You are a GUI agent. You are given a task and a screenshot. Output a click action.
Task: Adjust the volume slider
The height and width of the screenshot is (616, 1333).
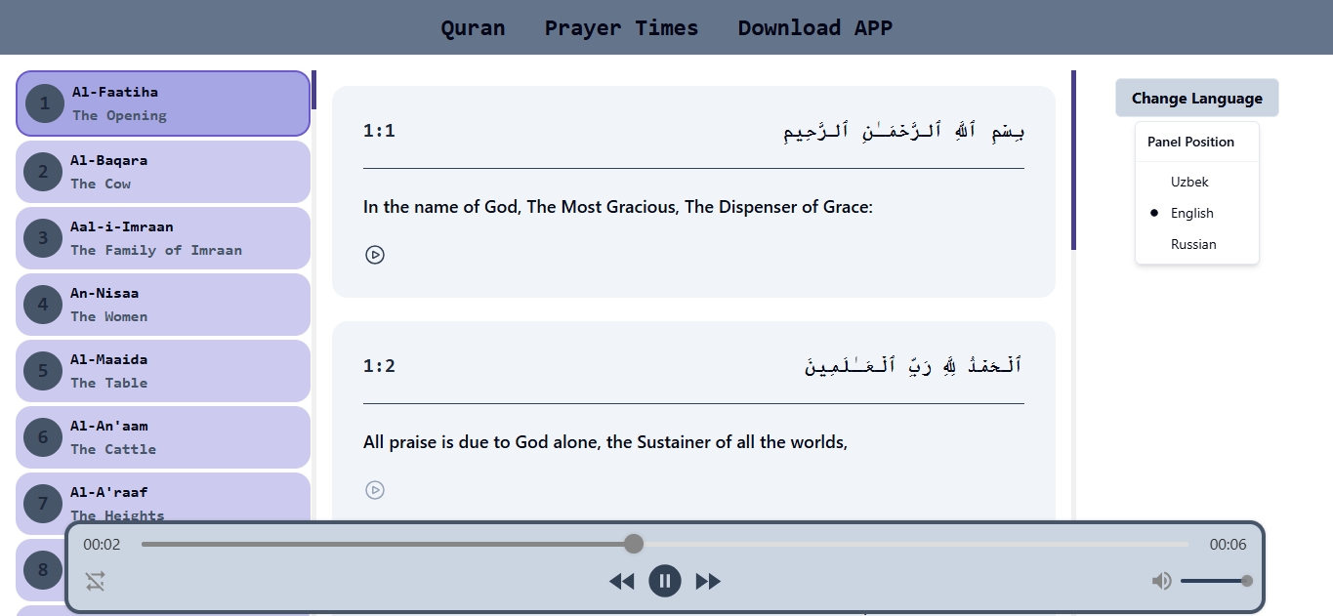pyautogui.click(x=1214, y=581)
